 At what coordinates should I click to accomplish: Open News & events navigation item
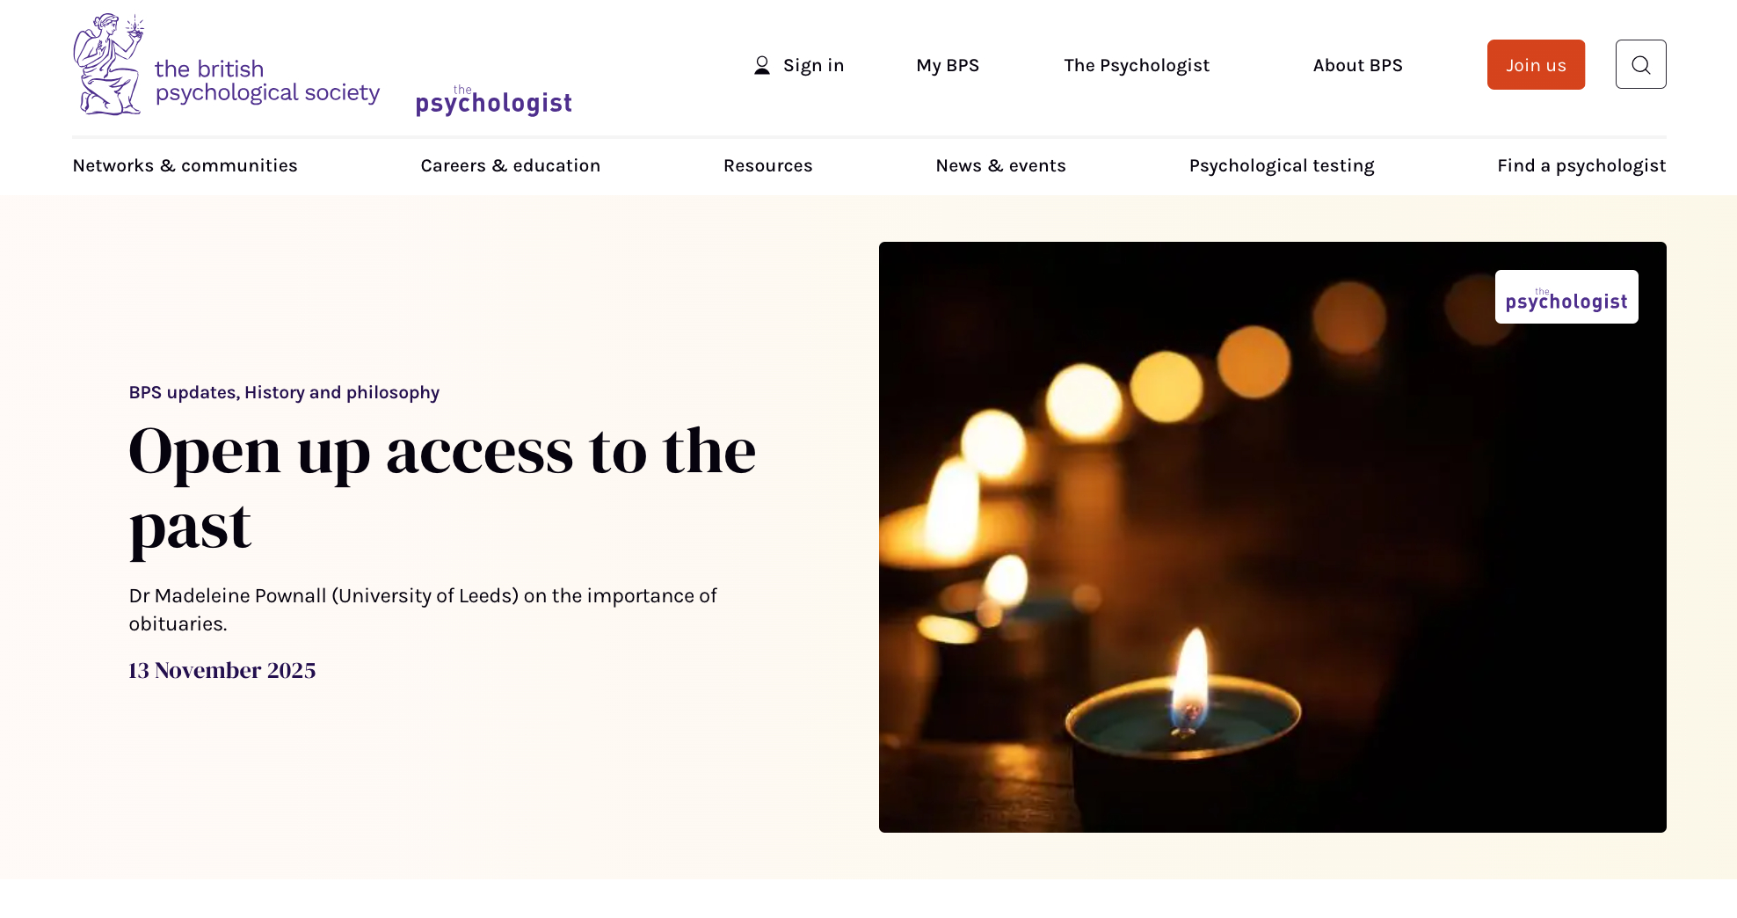click(1000, 165)
